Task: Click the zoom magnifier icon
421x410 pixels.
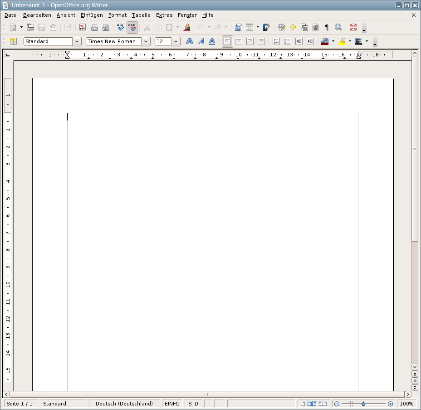Action: tap(338, 27)
